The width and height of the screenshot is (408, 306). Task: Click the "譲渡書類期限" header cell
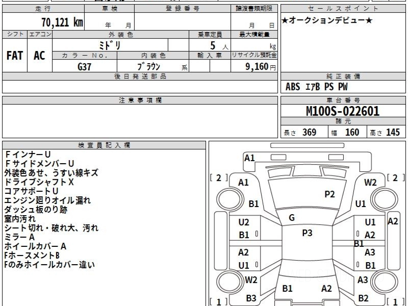(254, 9)
